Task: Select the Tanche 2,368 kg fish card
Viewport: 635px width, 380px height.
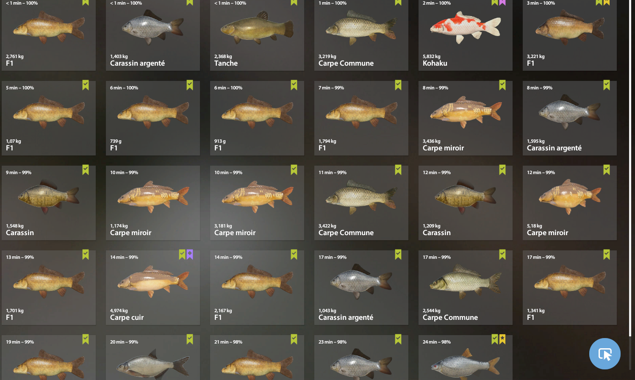Action: tap(257, 35)
